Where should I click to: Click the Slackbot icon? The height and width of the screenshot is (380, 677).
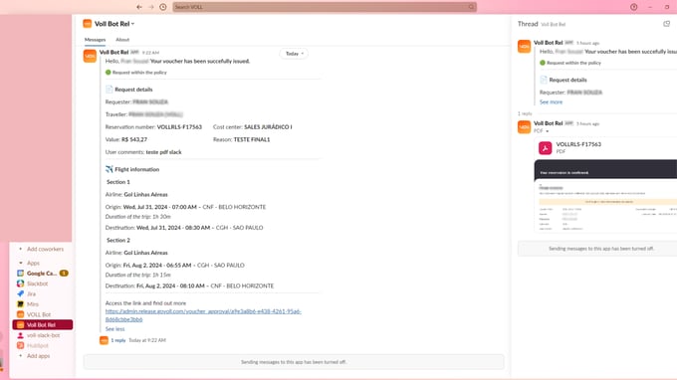pos(20,284)
